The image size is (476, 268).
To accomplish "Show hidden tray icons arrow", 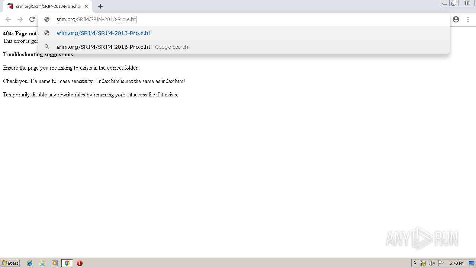I will point(415,263).
